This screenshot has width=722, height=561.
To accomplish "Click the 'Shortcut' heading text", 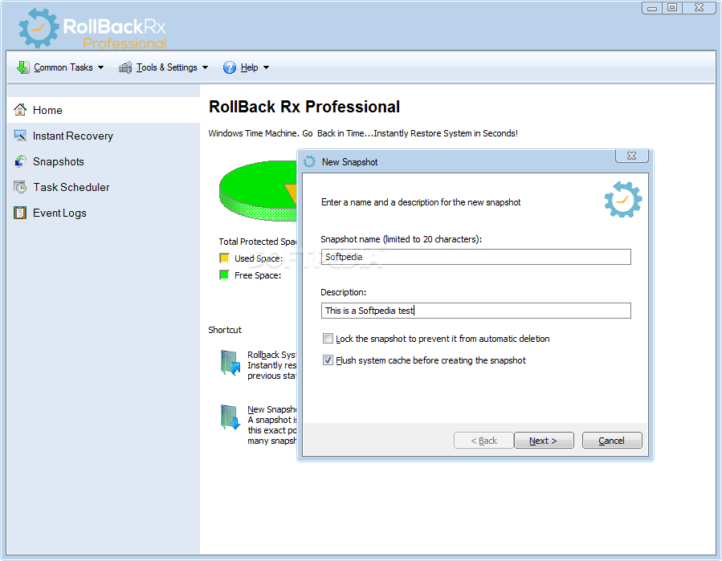I will [225, 330].
